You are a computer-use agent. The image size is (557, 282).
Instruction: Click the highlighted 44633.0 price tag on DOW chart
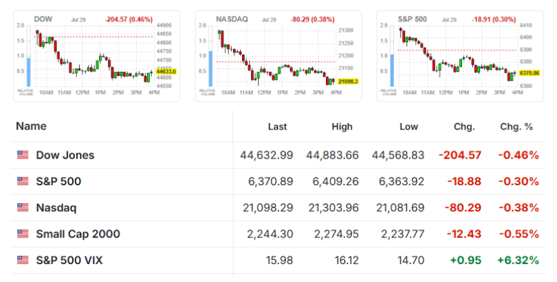tap(166, 71)
